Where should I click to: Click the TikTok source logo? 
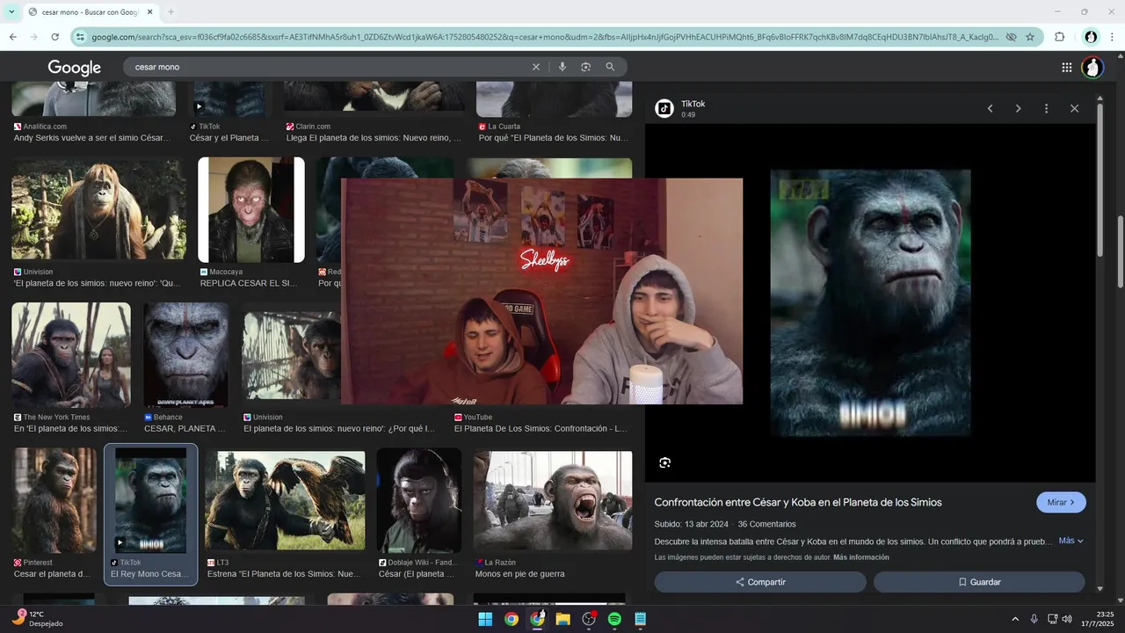tap(664, 108)
